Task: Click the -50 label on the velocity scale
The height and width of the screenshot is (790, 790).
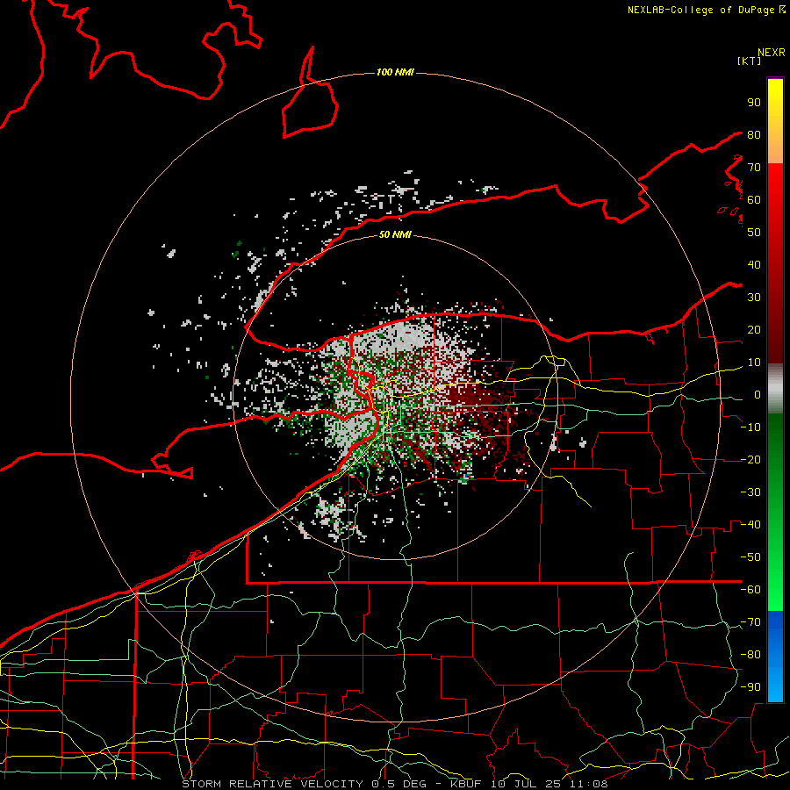Action: pos(750,557)
